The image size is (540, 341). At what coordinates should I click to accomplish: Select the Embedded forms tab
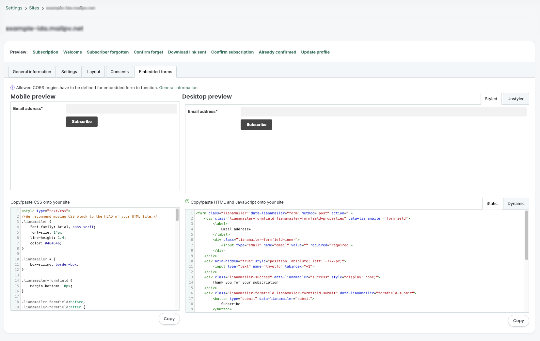click(x=155, y=72)
